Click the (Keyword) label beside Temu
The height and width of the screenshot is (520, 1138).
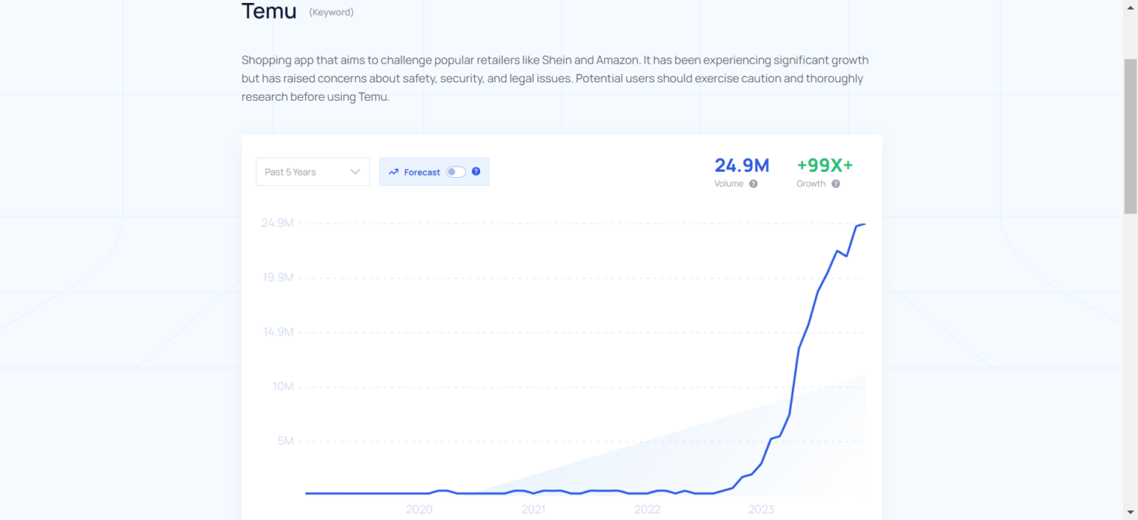click(331, 12)
